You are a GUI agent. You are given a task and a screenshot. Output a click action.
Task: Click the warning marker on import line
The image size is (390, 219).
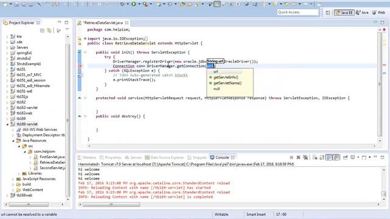(x=80, y=39)
